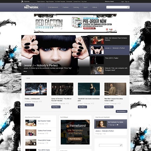Click 'Mad Men' season five delay title
Viewport: 151px width, 151px height.
point(113,100)
